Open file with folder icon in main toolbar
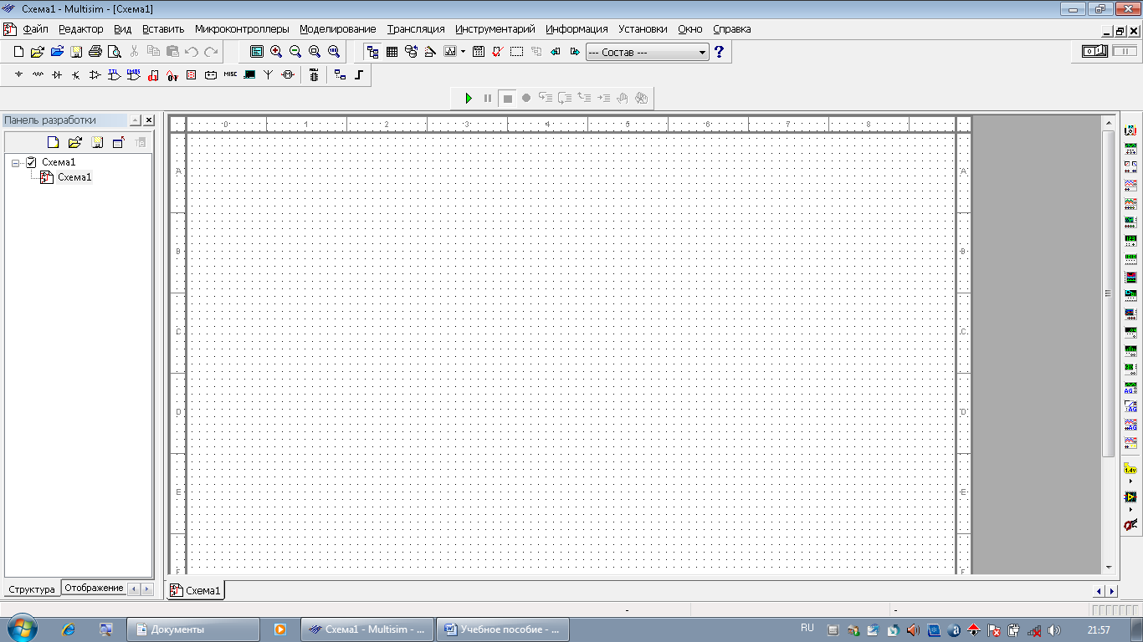This screenshot has width=1143, height=642. point(38,51)
